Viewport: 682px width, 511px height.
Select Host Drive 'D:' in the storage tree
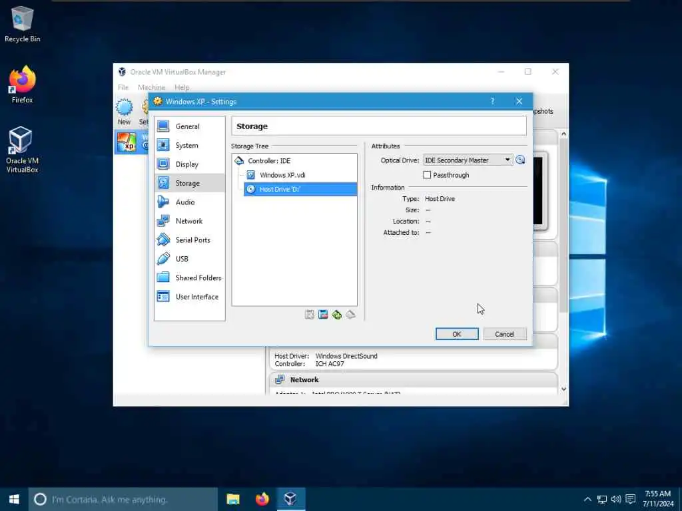pyautogui.click(x=300, y=190)
